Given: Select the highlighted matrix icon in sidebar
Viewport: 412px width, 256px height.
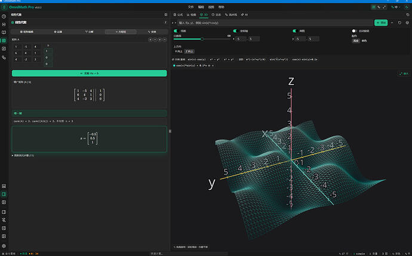Looking at the screenshot, I should tap(4, 41).
